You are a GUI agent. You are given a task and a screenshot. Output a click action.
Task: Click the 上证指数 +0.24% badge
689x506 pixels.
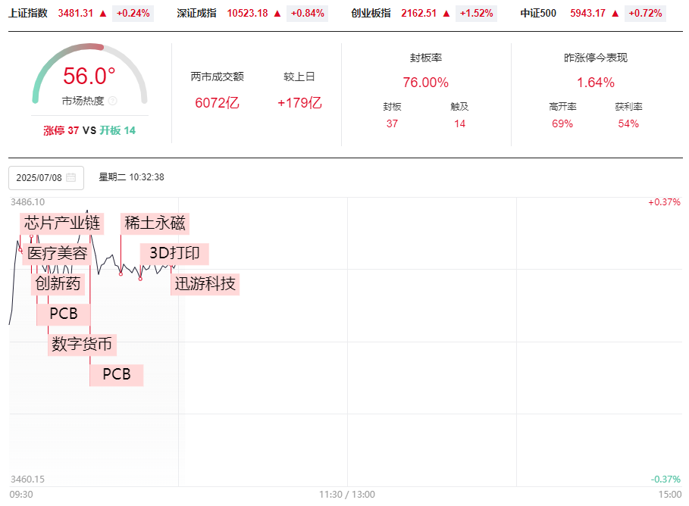click(x=133, y=14)
